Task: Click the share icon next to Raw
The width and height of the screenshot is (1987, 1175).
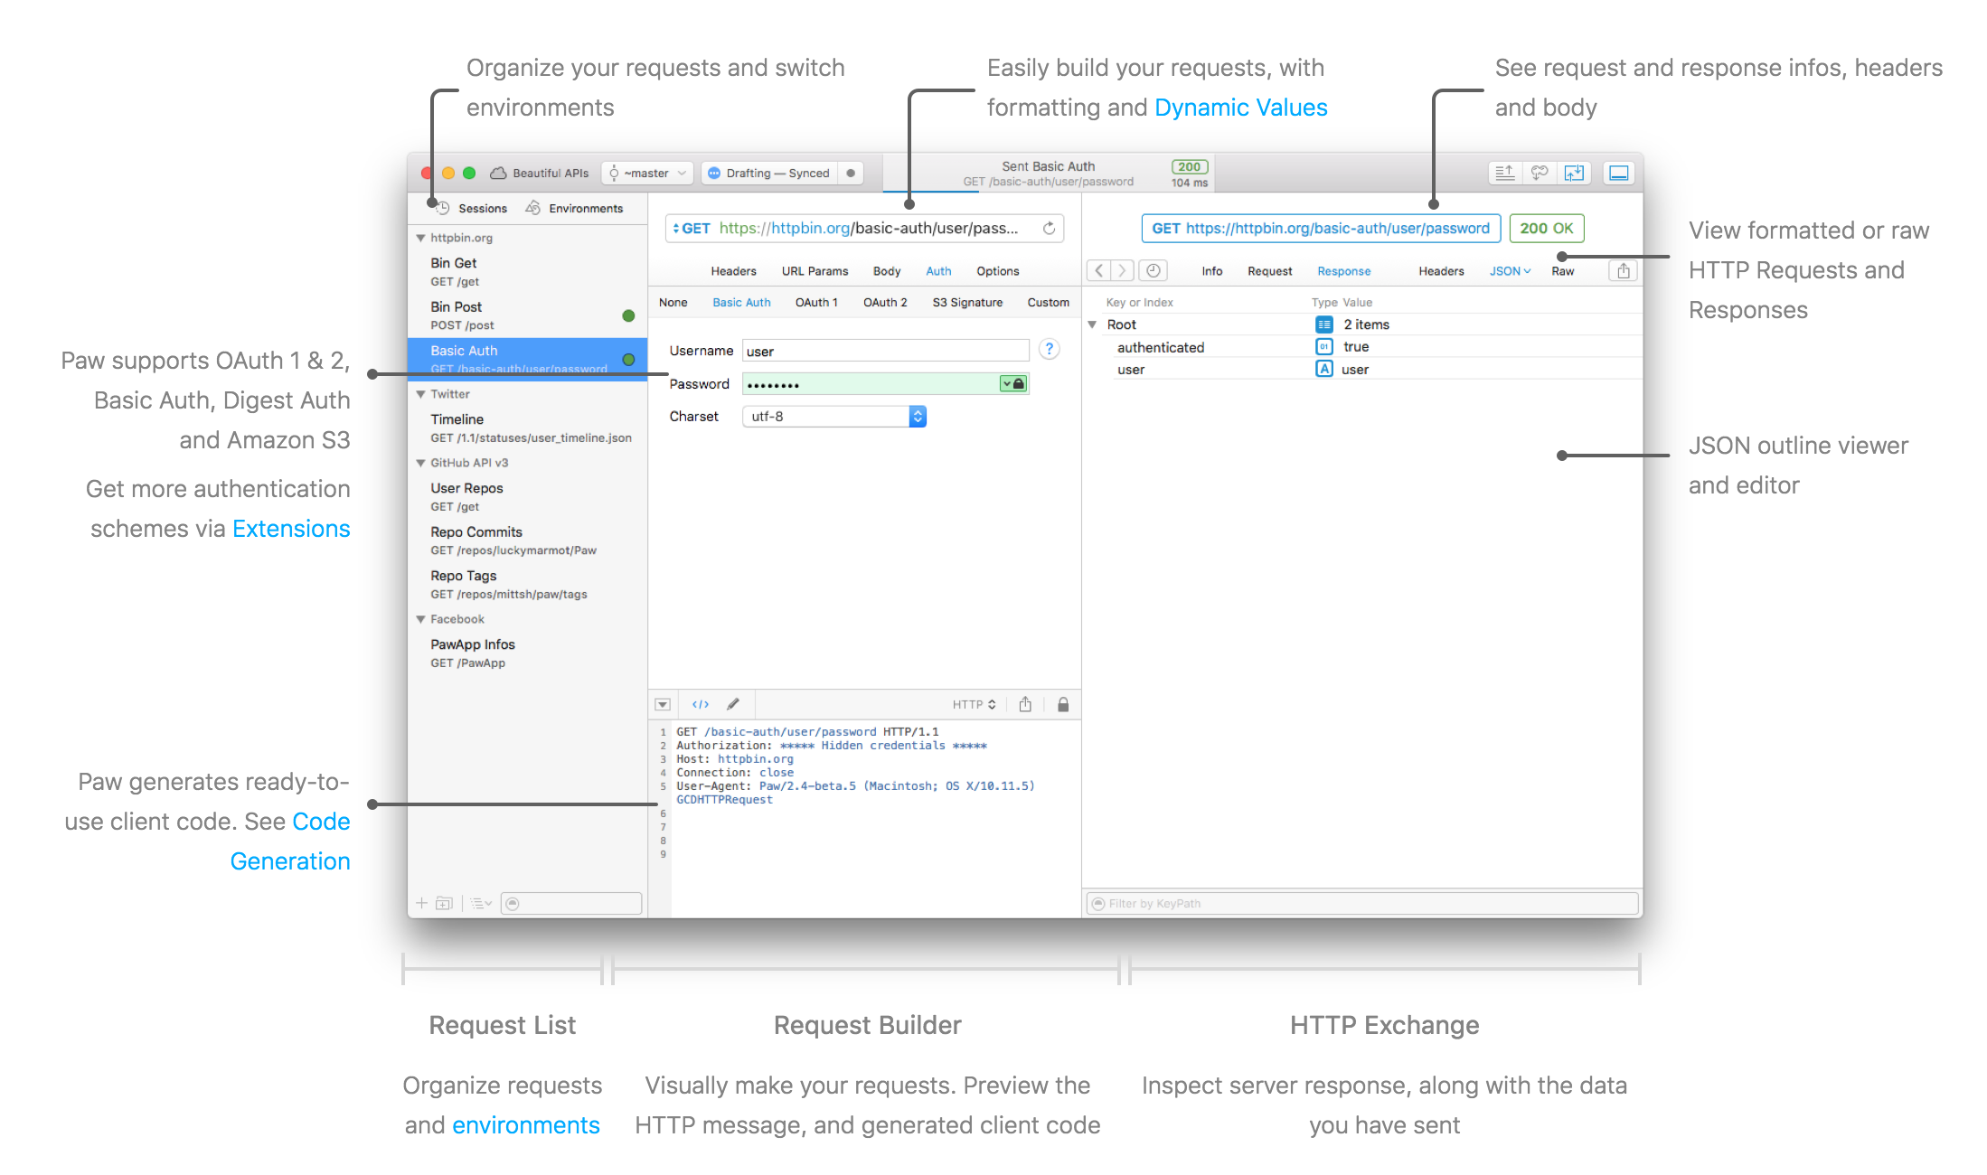Action: point(1623,270)
